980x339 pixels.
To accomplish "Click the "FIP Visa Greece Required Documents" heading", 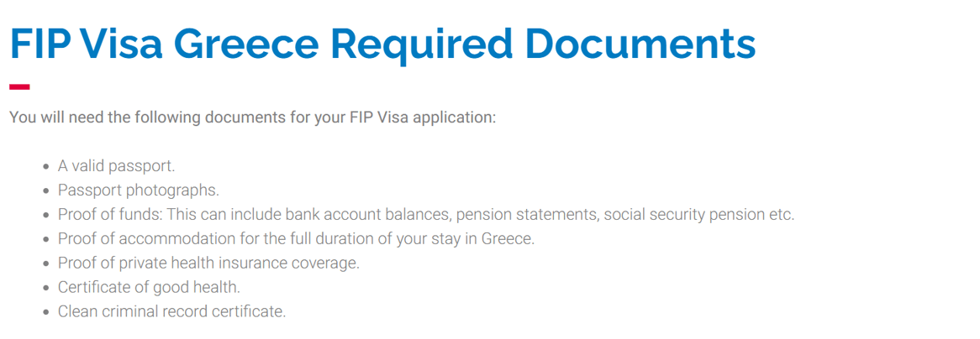I will point(382,44).
